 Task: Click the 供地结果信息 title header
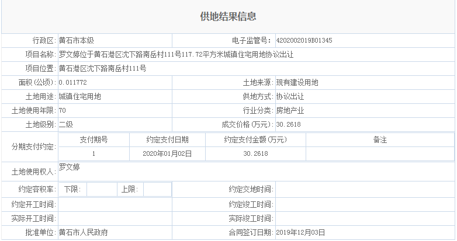pyautogui.click(x=228, y=17)
